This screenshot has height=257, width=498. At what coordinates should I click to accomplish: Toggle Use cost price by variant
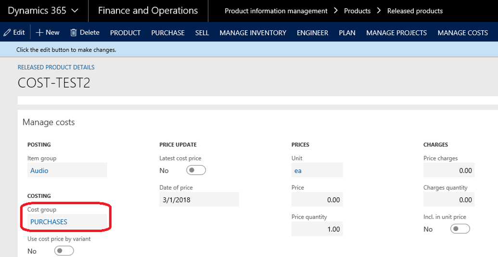point(64,251)
